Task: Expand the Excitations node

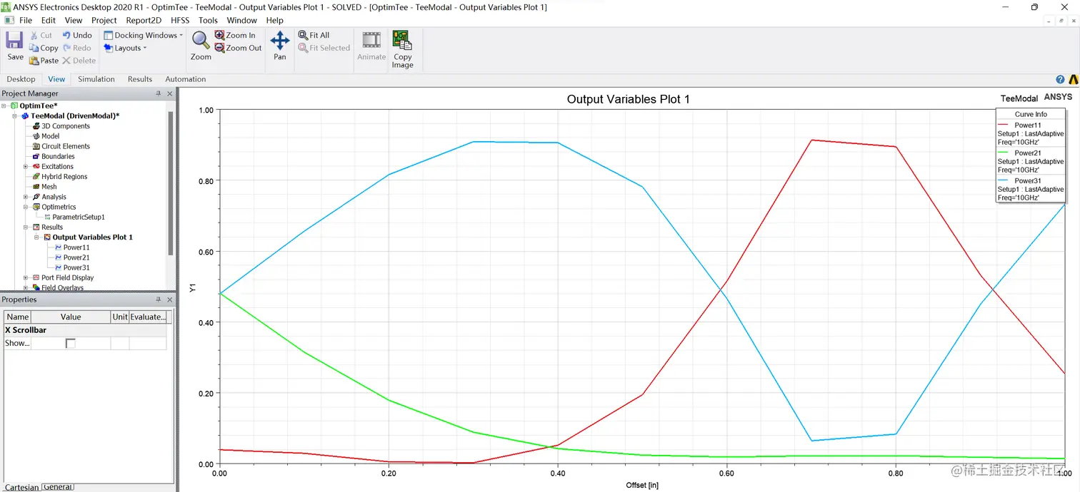Action: pyautogui.click(x=26, y=166)
